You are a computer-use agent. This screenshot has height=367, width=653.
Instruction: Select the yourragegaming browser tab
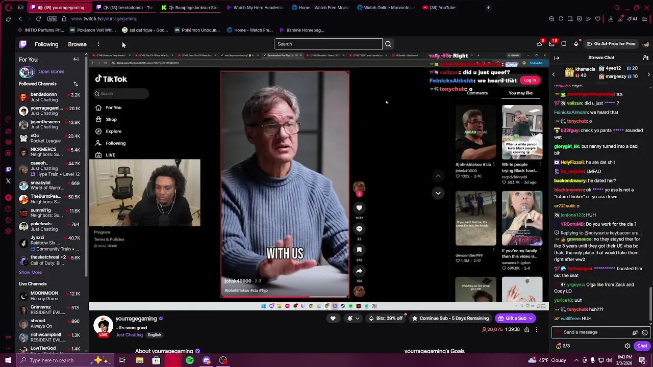[59, 8]
